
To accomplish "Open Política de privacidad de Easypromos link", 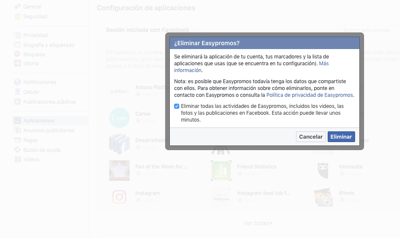I will [309, 95].
